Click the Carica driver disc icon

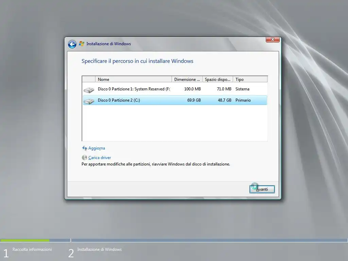tap(84, 158)
